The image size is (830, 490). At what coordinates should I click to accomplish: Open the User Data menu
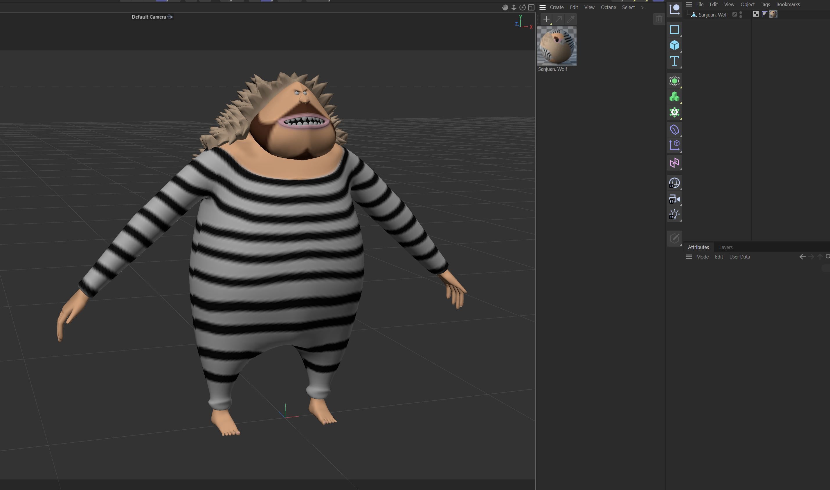click(739, 256)
